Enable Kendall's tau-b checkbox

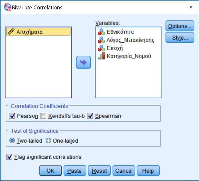click(x=43, y=116)
